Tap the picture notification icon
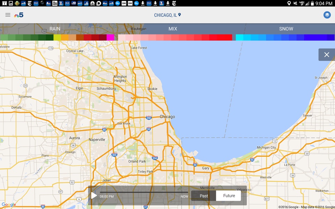Image resolution: width=335 pixels, height=209 pixels. point(11,3)
